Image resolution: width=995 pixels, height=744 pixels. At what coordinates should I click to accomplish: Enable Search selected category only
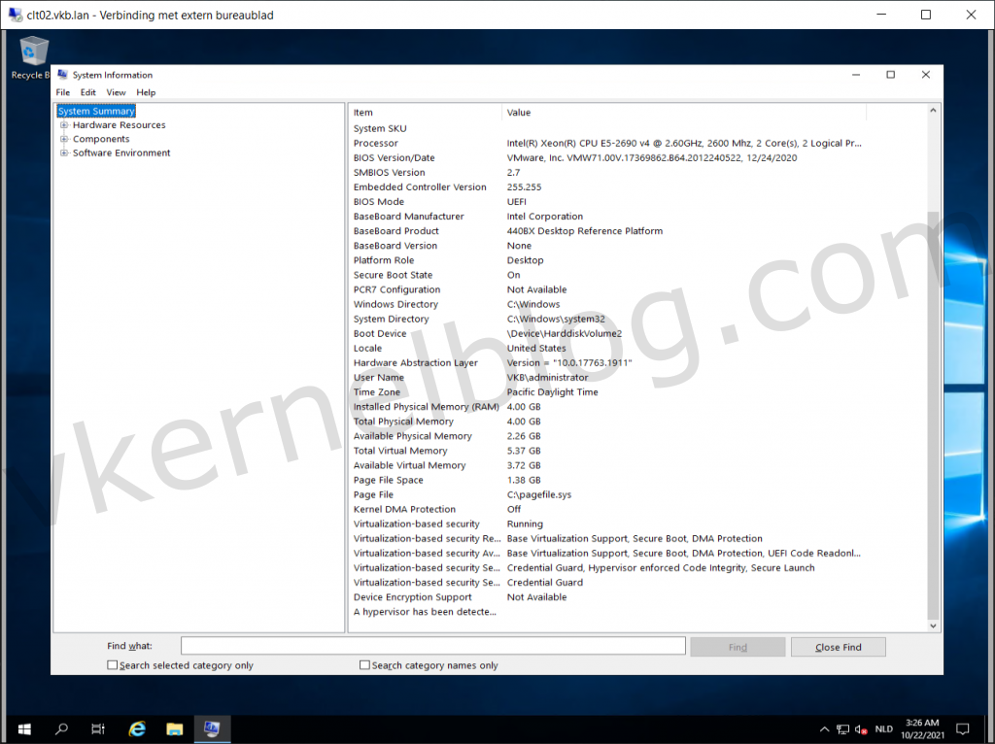tap(113, 664)
